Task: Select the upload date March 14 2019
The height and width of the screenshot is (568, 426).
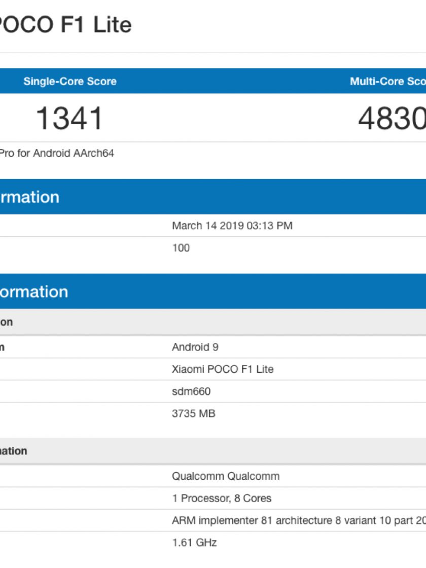Action: pos(232,226)
